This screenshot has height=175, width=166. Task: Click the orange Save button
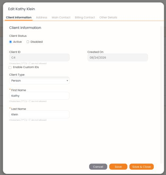[x=118, y=167]
